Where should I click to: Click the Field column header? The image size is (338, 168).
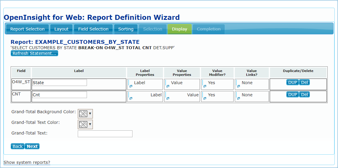(21, 73)
